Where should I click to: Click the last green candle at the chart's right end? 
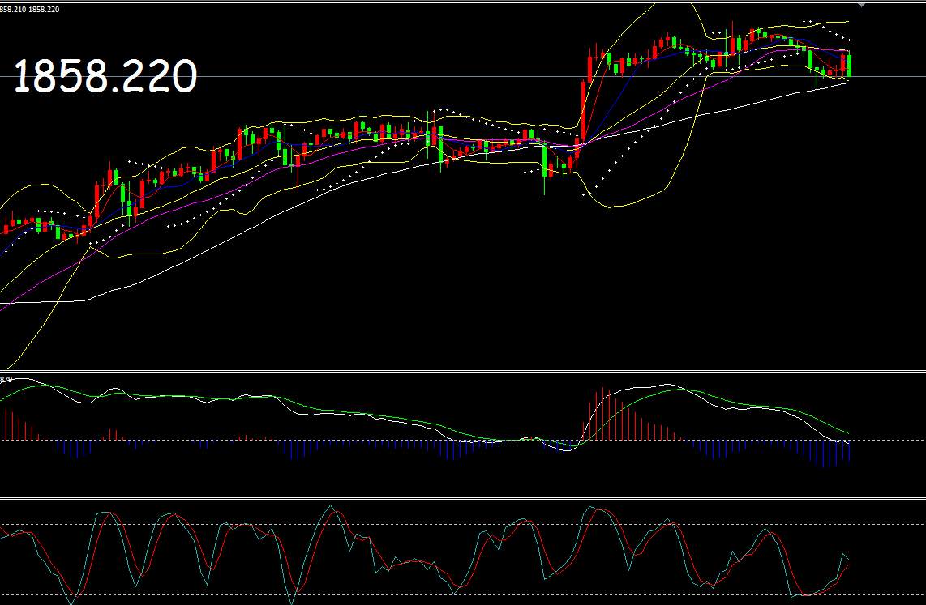(x=849, y=66)
